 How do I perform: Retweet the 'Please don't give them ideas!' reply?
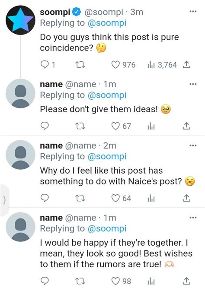point(80,126)
